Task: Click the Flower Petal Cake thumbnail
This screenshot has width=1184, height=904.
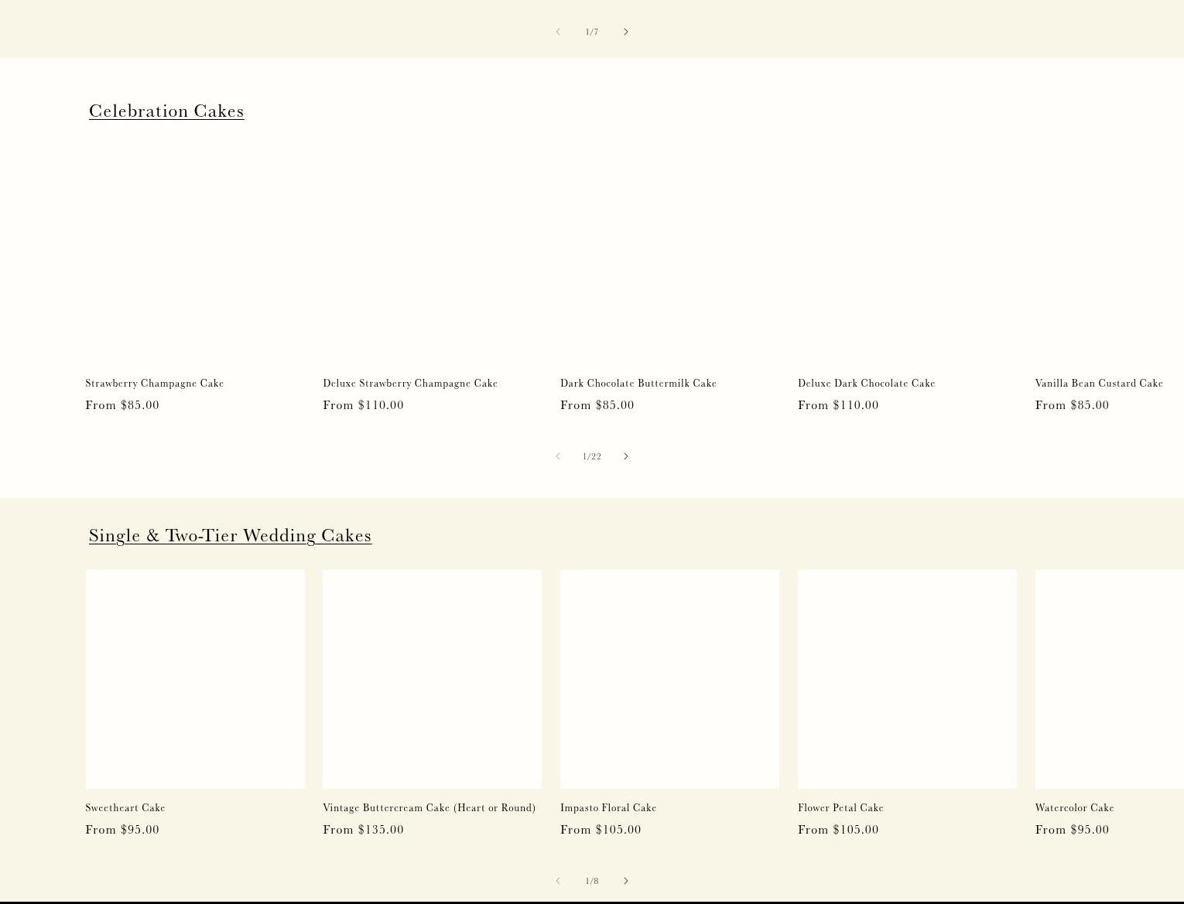Action: pos(907,679)
